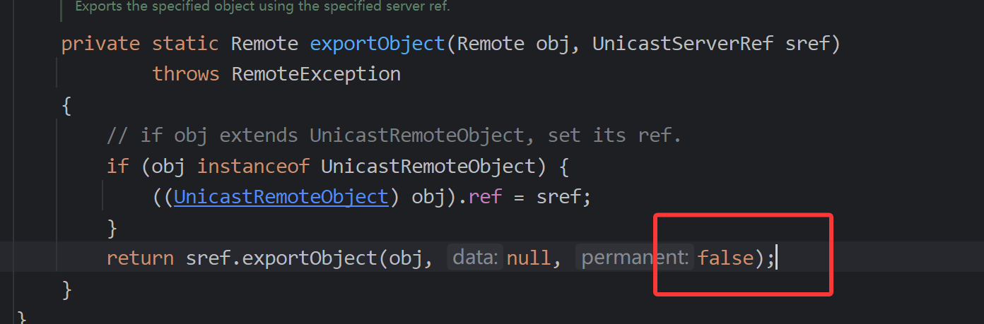Image resolution: width=984 pixels, height=324 pixels.
Task: Click the sref.exportObject call in the return statement
Action: (310, 258)
